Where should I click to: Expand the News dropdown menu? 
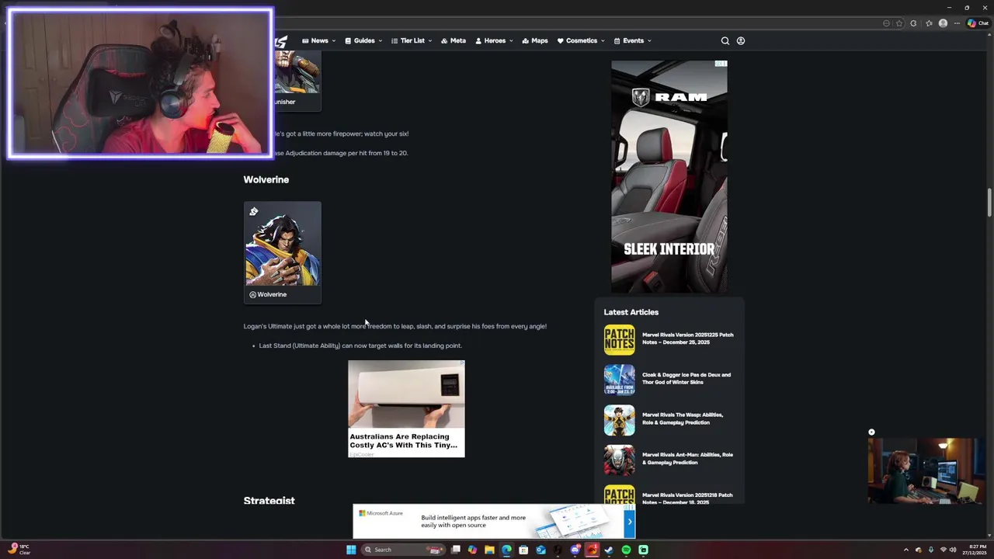click(318, 40)
